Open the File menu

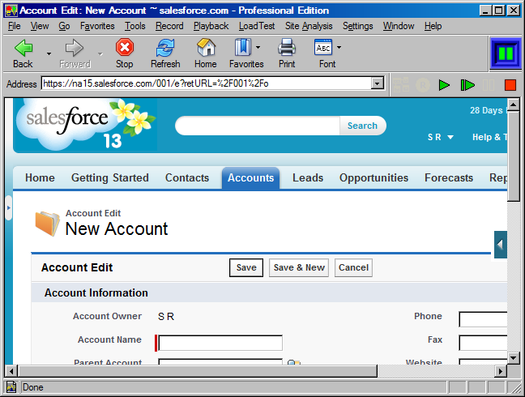[14, 26]
